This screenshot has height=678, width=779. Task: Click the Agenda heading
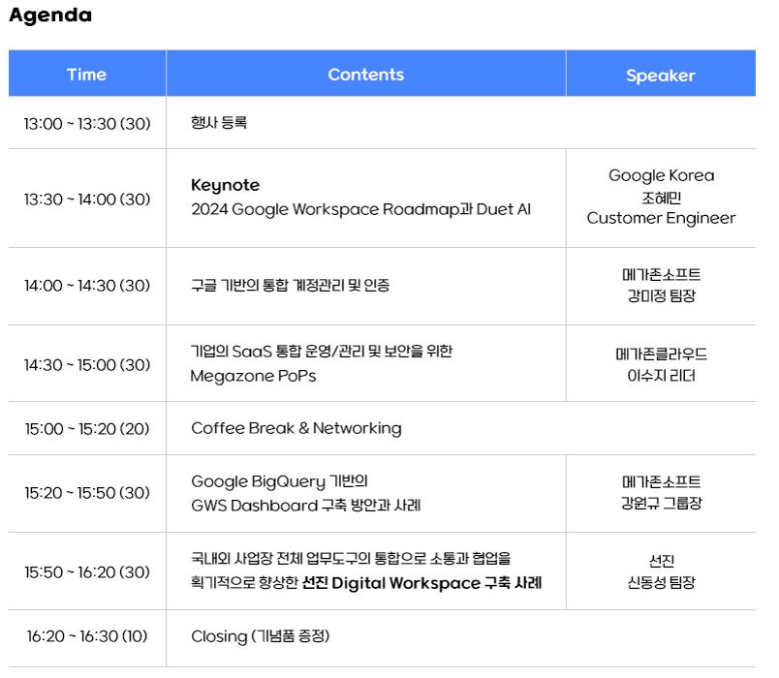point(50,15)
